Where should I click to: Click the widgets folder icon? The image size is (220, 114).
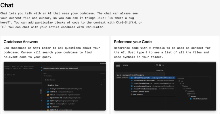[x=190, y=96]
